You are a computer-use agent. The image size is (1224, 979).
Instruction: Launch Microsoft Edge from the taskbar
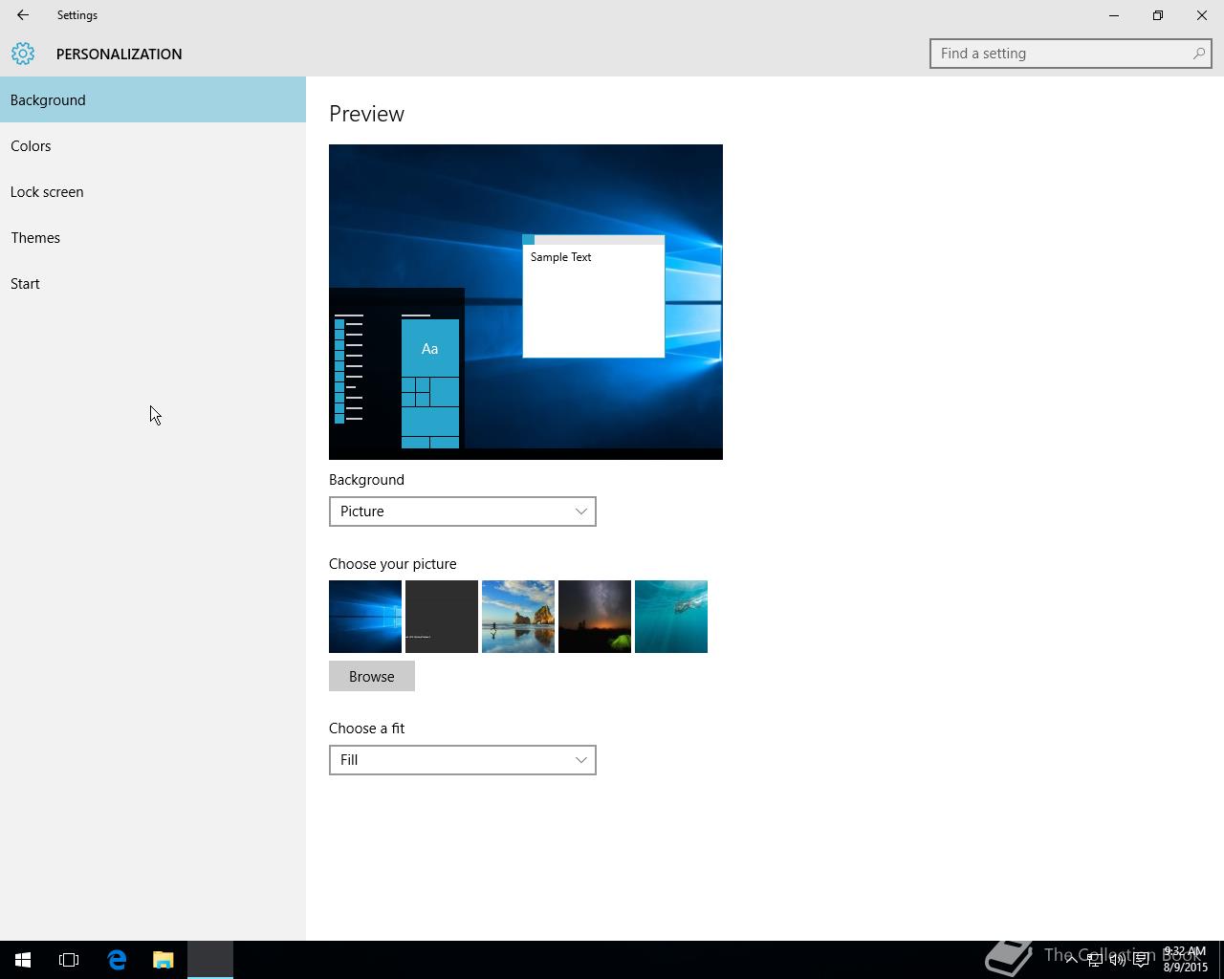click(x=117, y=960)
